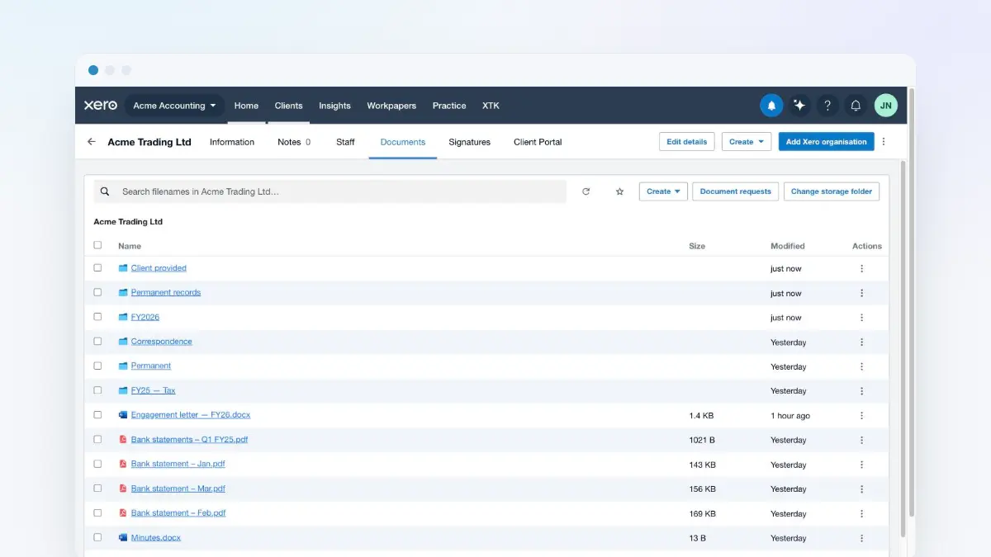Toggle the select-all checkbox in the Name header
This screenshot has height=557, width=991.
point(97,245)
